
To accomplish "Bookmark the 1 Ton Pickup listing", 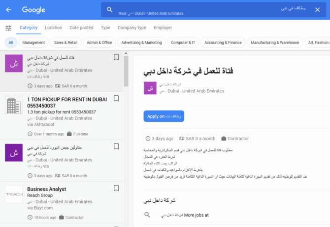I will pos(116,99).
